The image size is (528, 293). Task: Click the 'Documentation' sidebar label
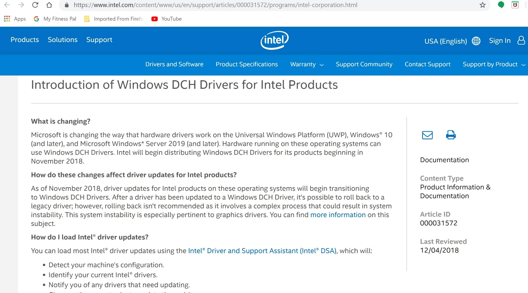click(x=444, y=160)
